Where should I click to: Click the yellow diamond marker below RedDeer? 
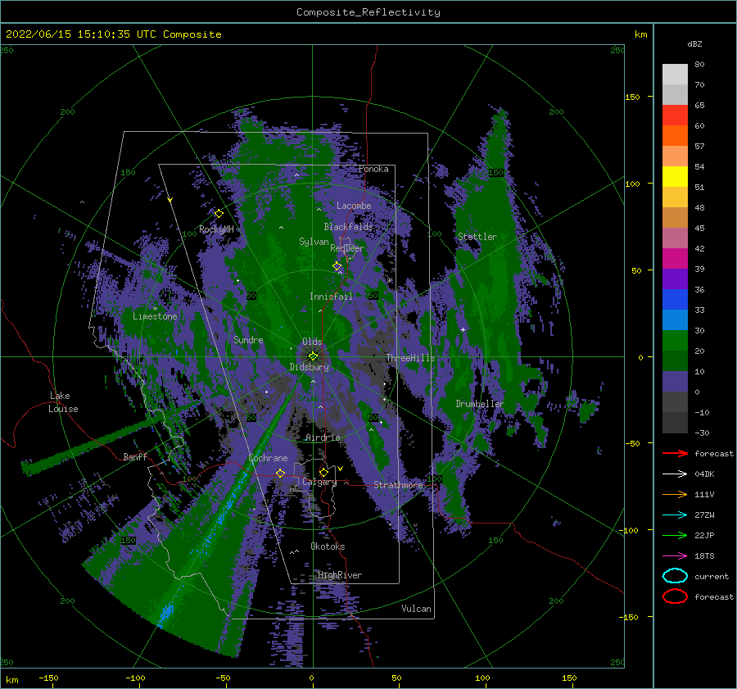coord(337,266)
